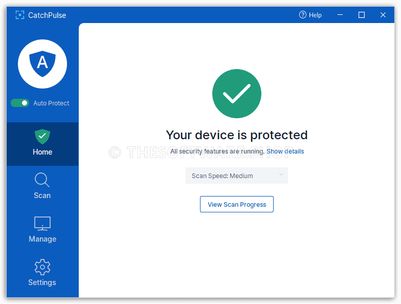Click the Help text in title bar
401x304 pixels.
coord(315,15)
